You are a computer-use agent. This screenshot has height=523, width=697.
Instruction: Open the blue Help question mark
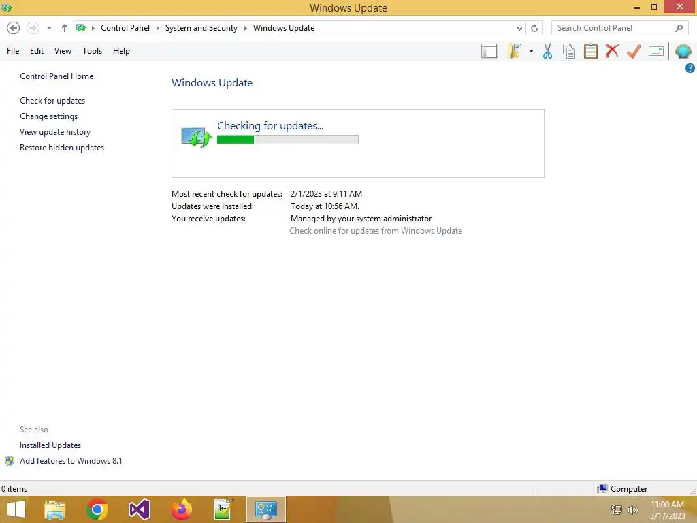(x=690, y=68)
